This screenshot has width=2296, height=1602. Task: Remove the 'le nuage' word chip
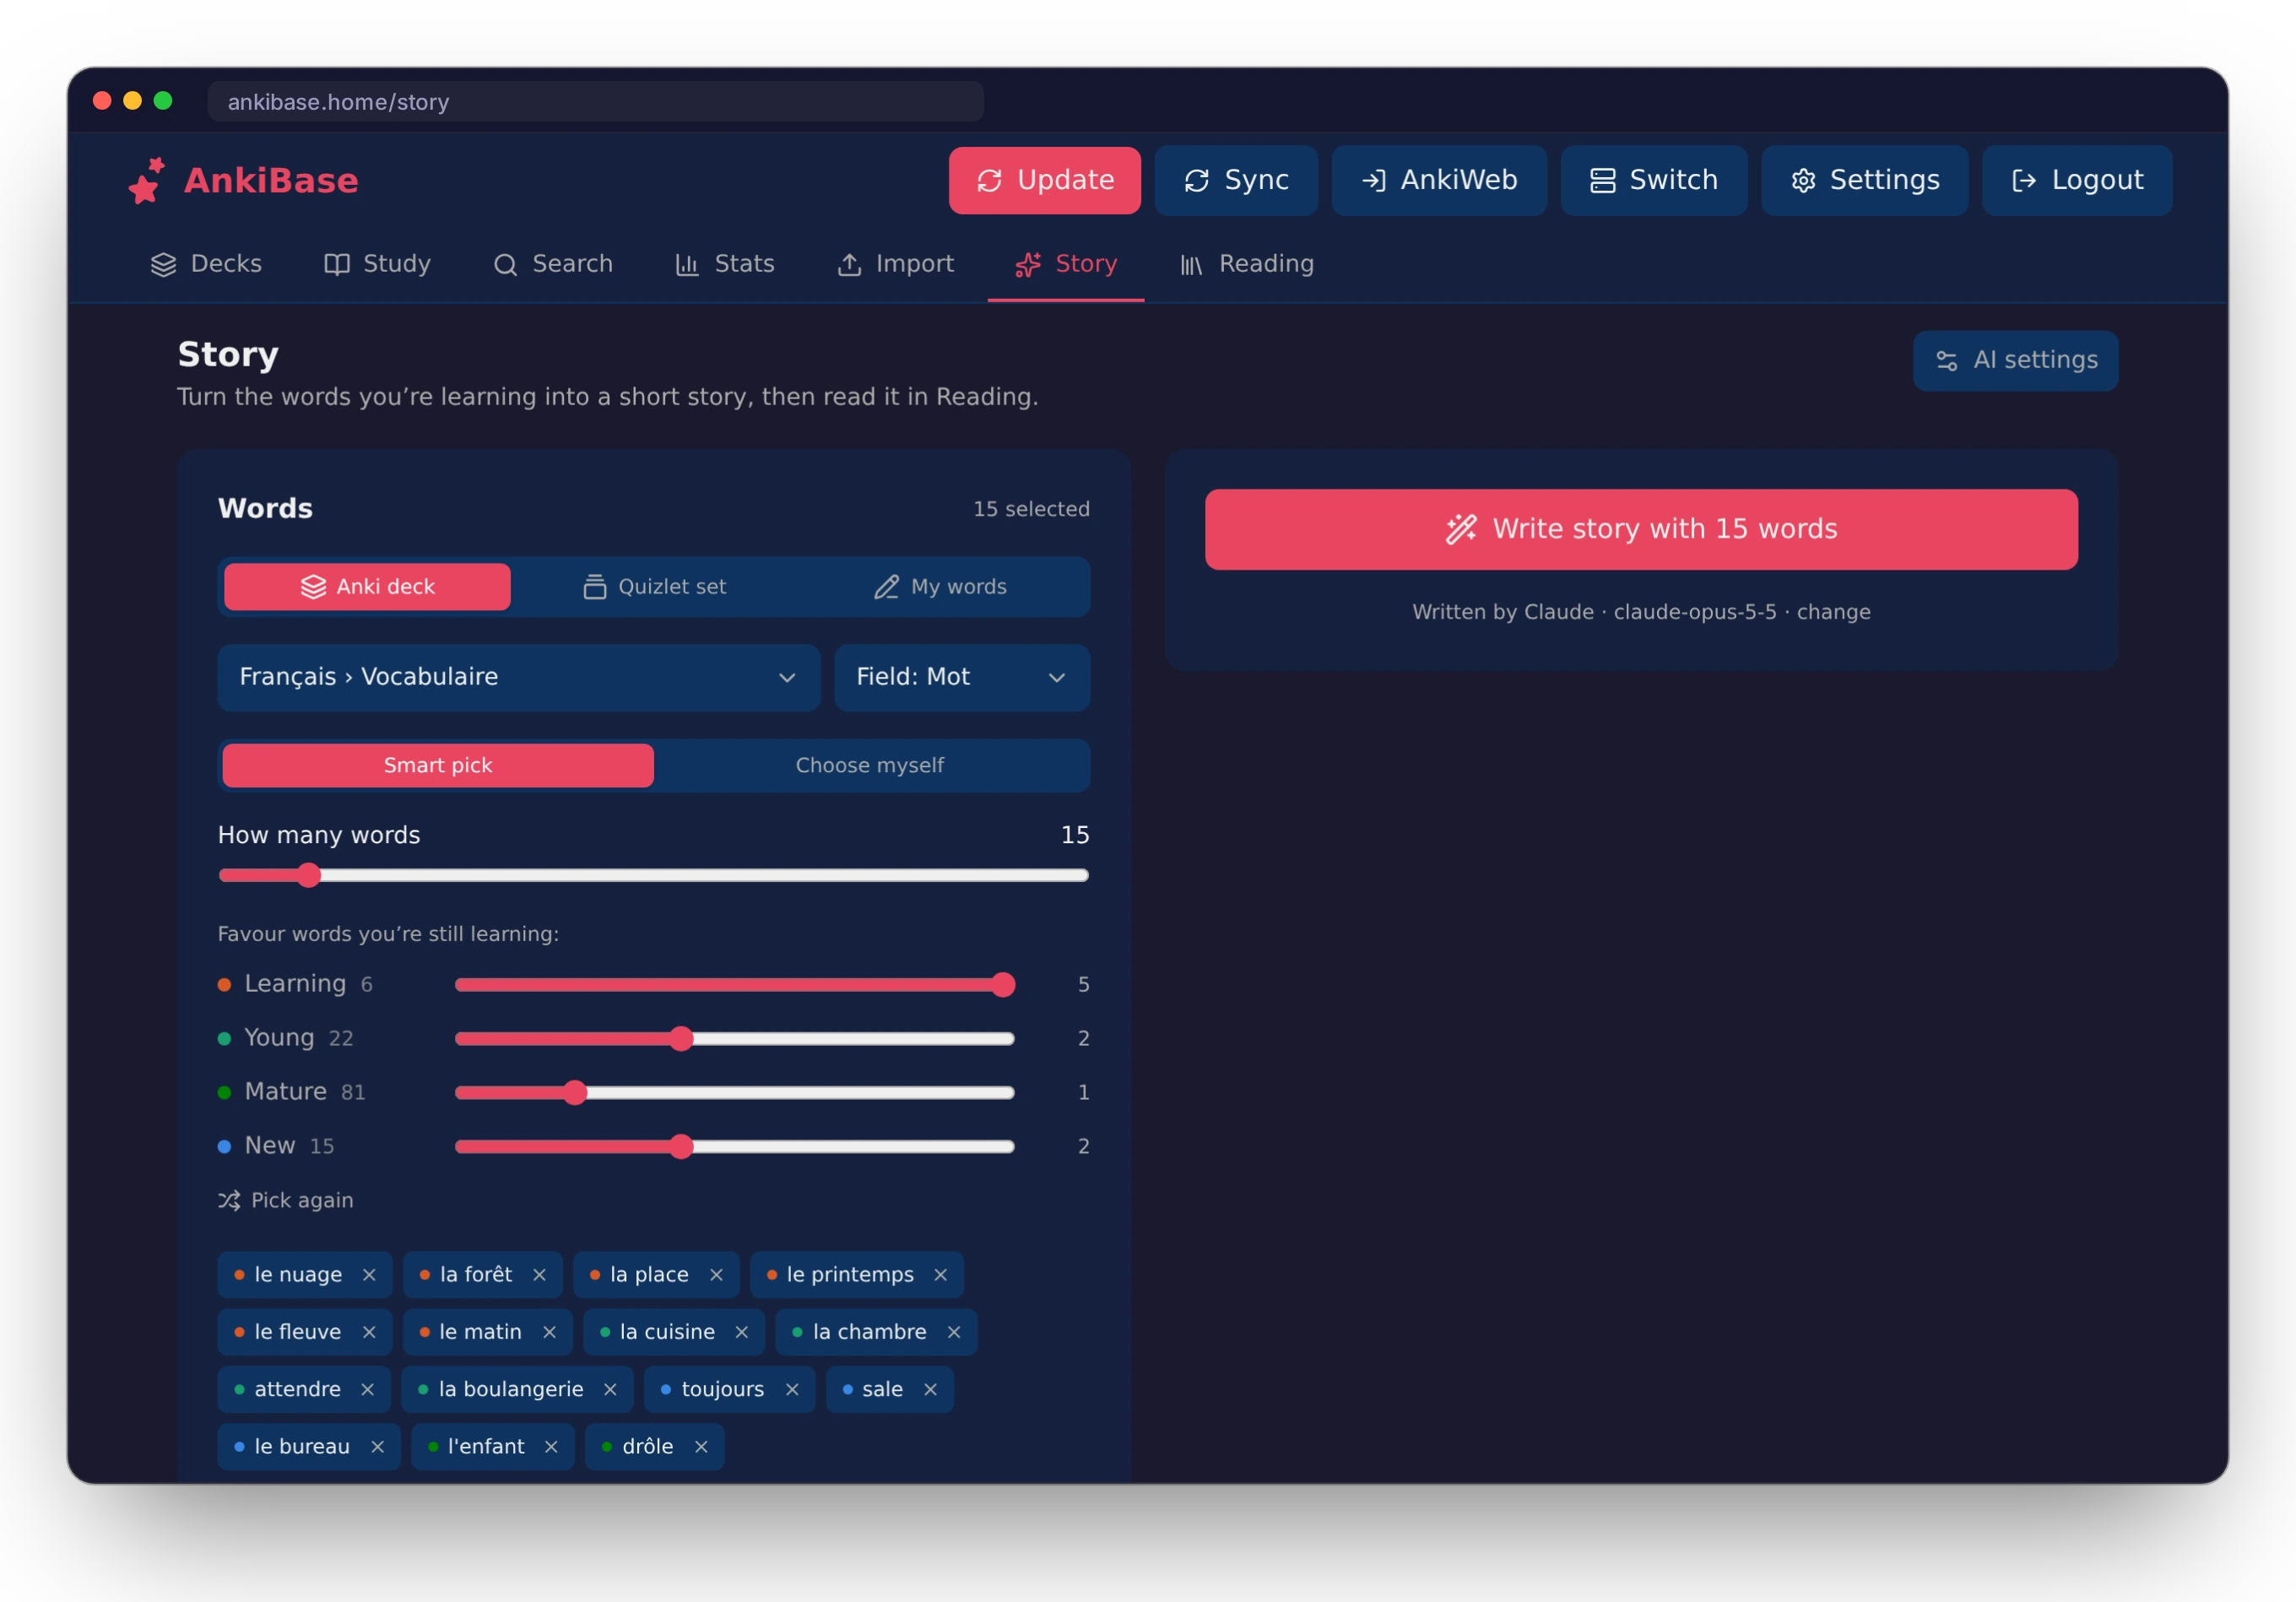point(369,1274)
